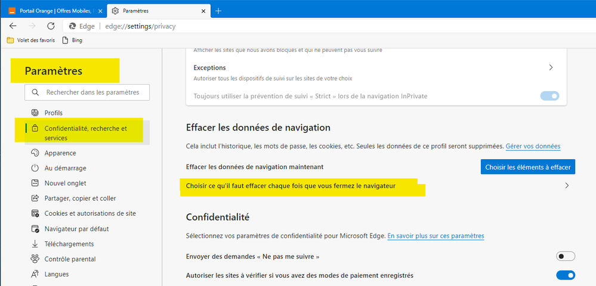
Task: Open En savoir plus sur ces paramètres
Action: 436,236
